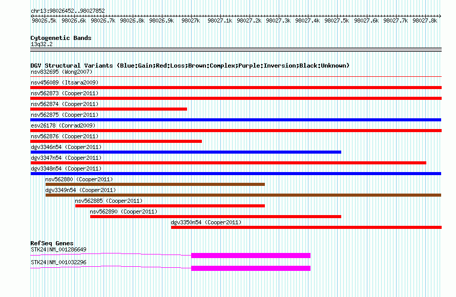Click the nsv562874 (Cooper2011) label
The height and width of the screenshot is (297, 456).
point(65,104)
